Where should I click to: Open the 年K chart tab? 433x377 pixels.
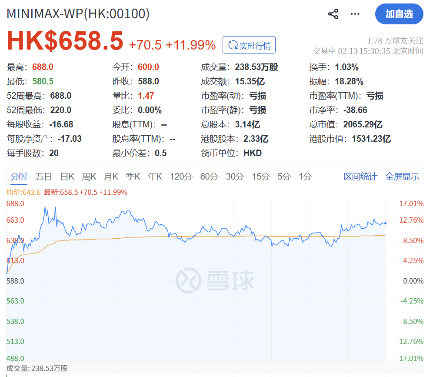click(155, 177)
